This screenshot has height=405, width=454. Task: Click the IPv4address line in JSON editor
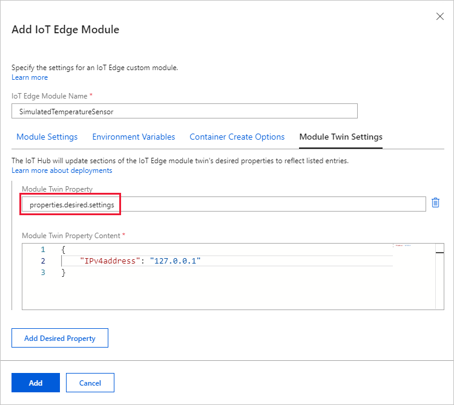pos(140,261)
